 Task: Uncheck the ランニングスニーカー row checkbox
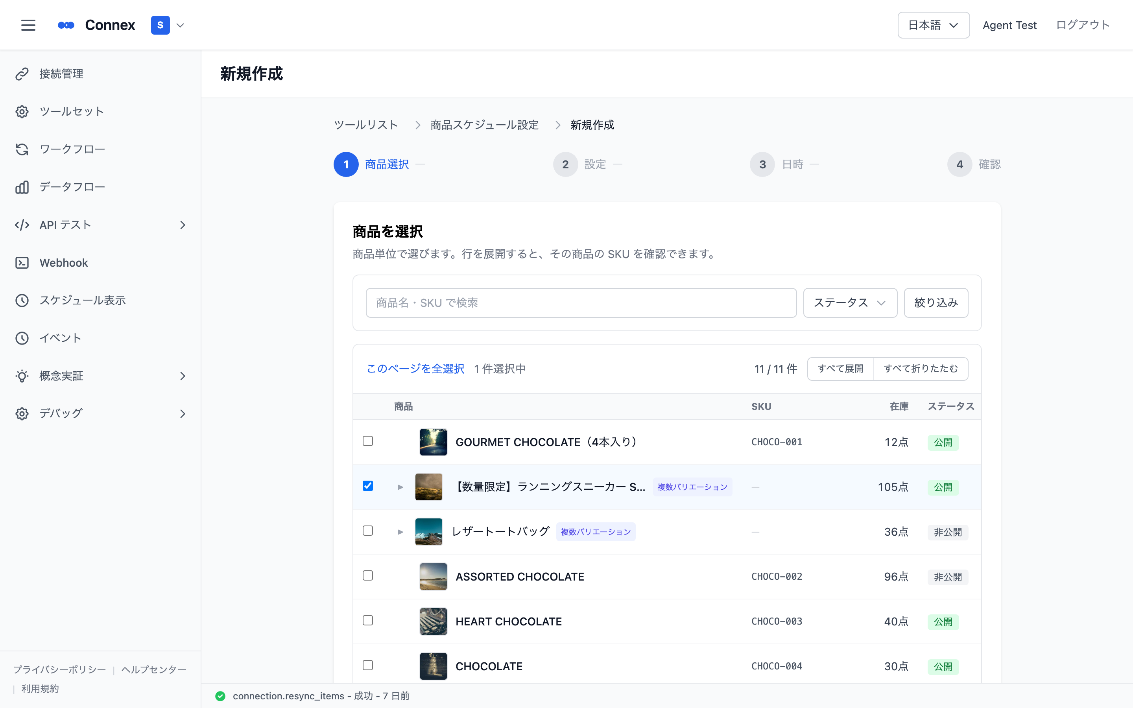(x=368, y=486)
